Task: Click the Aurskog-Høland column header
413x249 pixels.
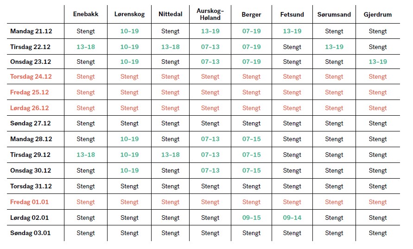Action: [210, 14]
